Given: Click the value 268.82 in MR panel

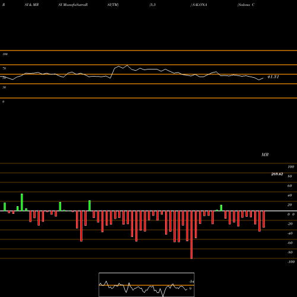Looking at the screenshot, I should [277, 174].
